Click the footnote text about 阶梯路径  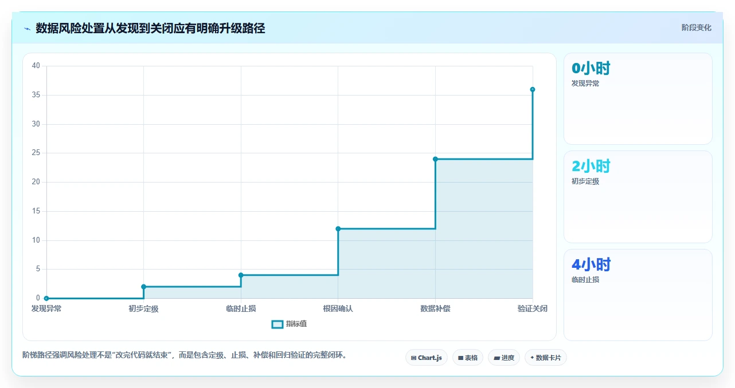185,355
